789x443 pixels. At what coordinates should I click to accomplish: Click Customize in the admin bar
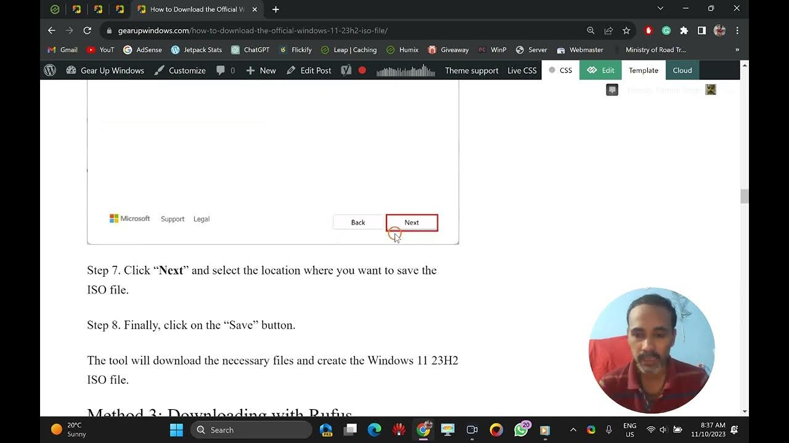click(180, 70)
